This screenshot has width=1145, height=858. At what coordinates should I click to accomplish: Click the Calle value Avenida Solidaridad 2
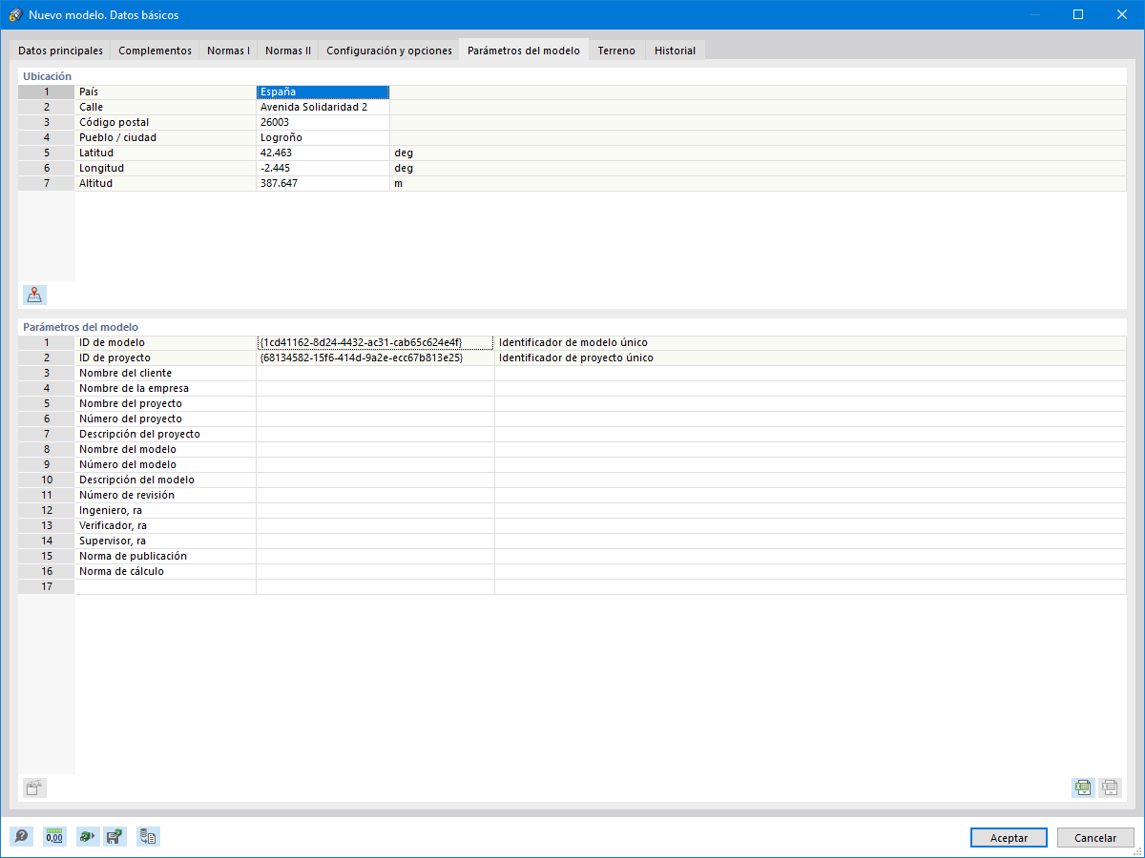pyautogui.click(x=323, y=107)
